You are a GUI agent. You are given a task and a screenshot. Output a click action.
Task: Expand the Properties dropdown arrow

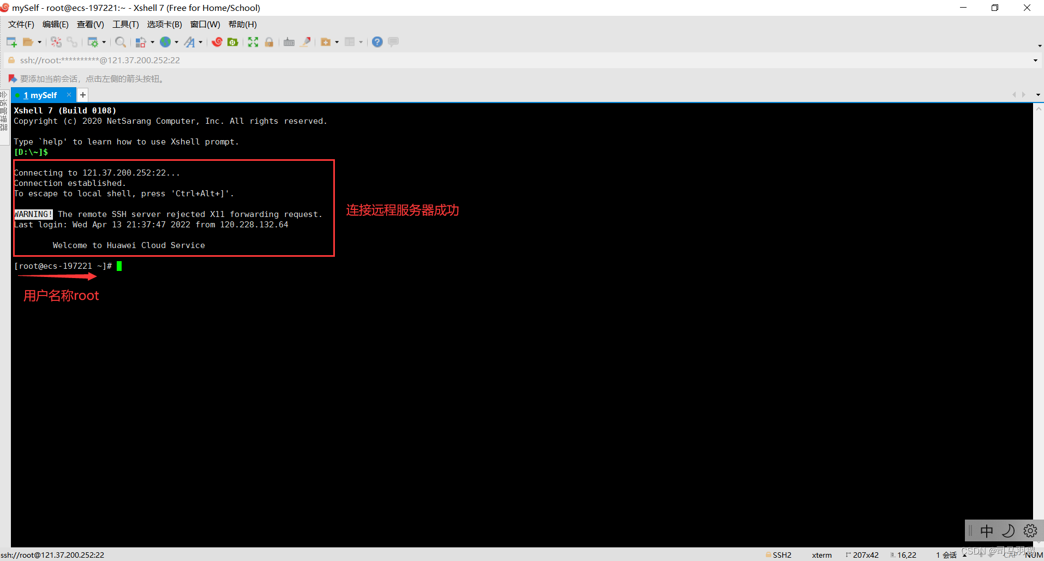[104, 42]
